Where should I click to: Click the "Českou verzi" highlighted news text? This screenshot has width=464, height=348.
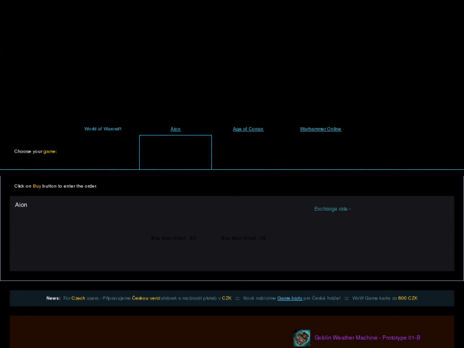(146, 298)
